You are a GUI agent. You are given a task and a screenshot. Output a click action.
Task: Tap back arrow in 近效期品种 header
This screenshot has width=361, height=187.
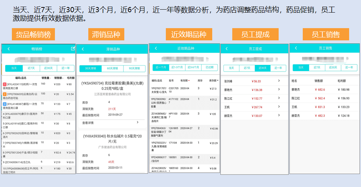click(x=156, y=49)
